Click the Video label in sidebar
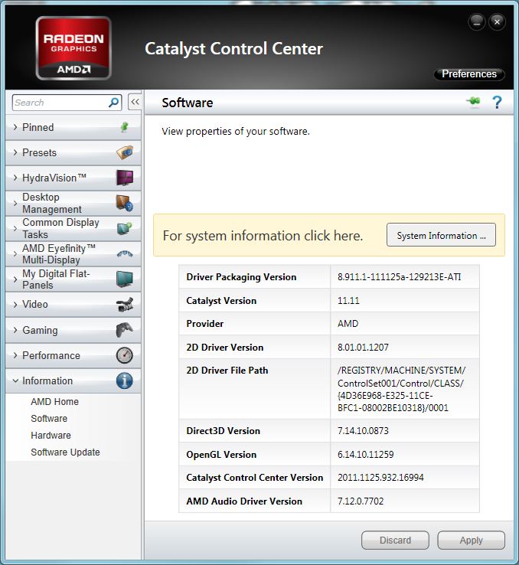The image size is (519, 565). pyautogui.click(x=35, y=304)
